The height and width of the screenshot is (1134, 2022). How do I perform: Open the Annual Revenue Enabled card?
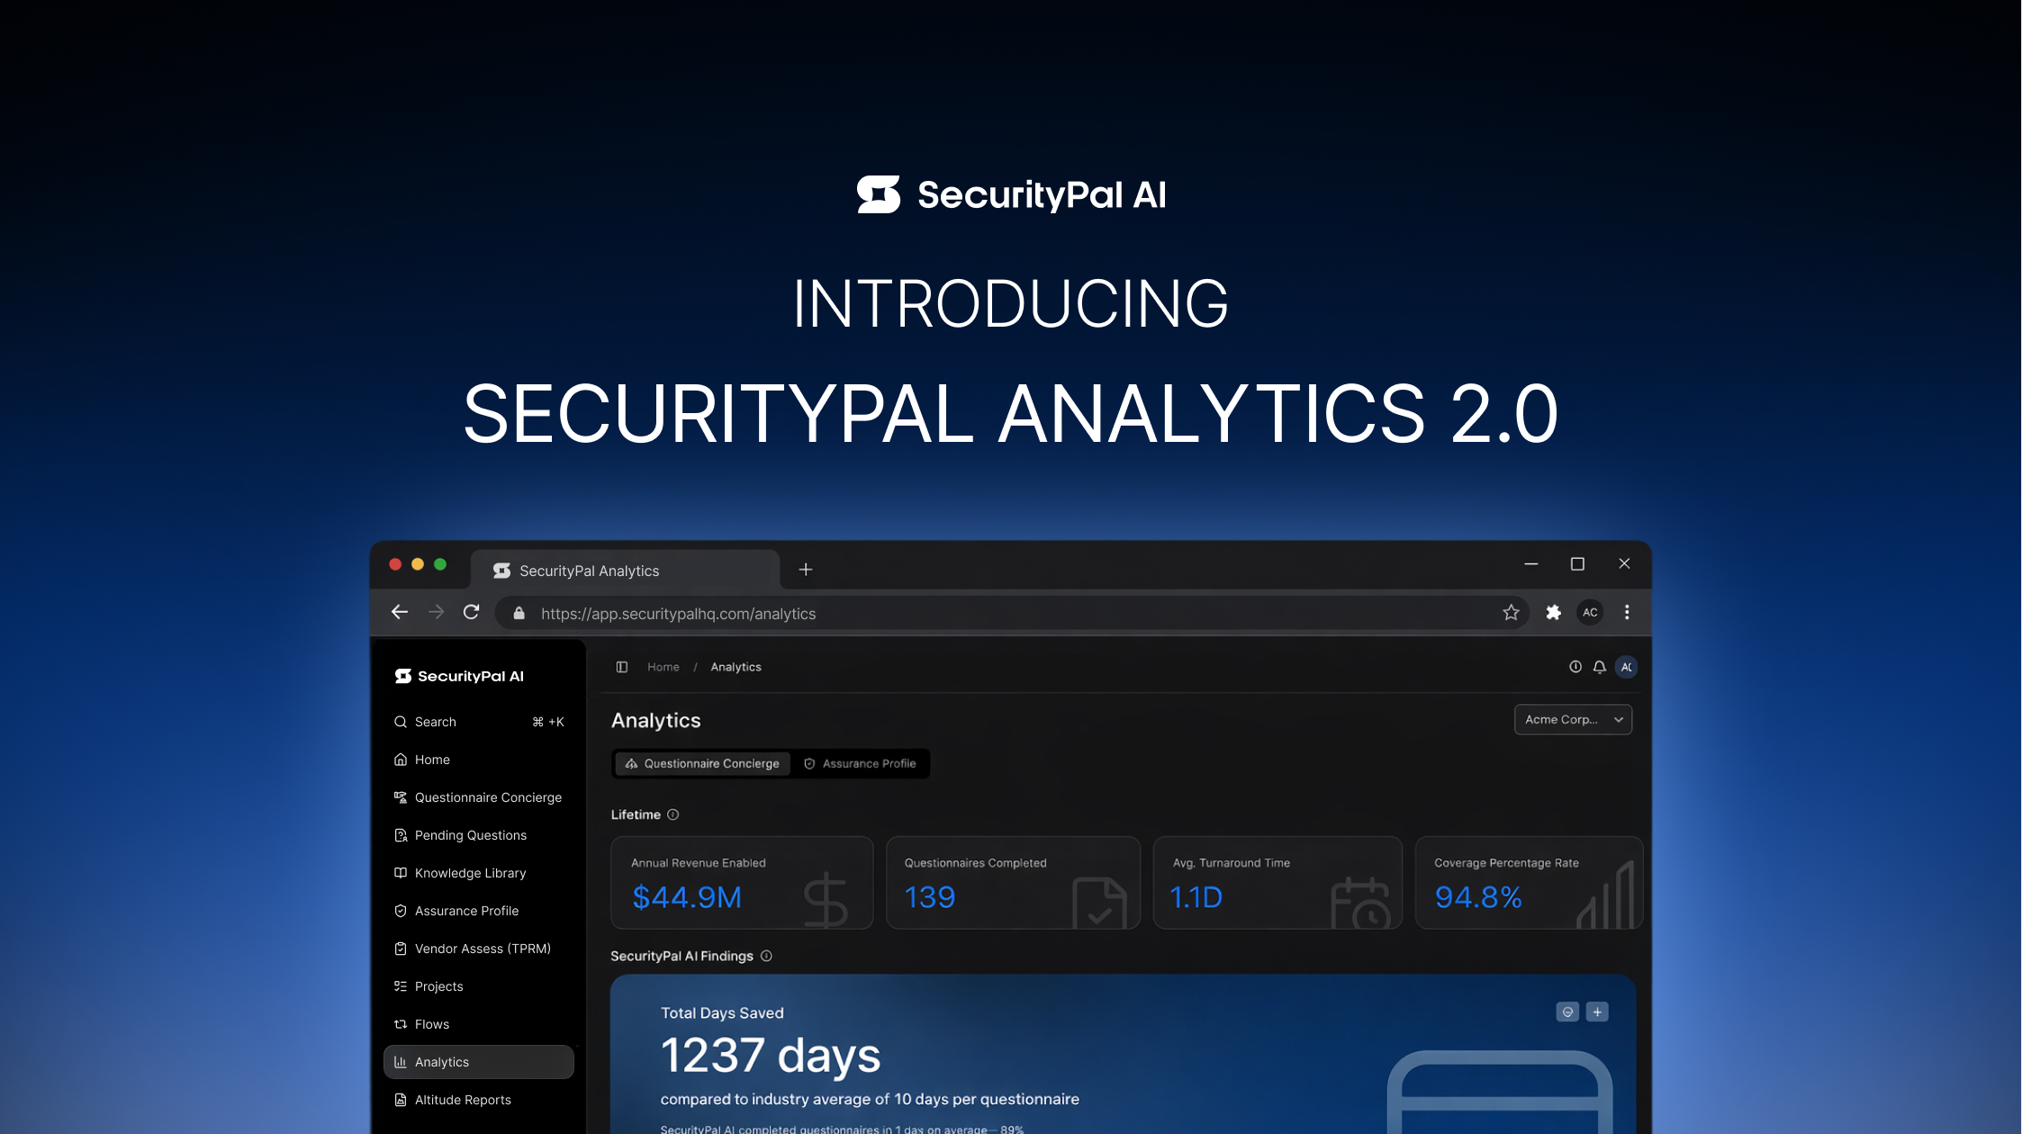pos(741,882)
